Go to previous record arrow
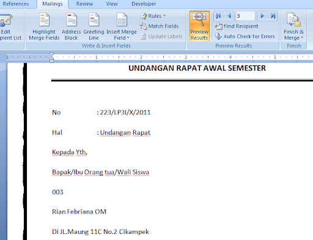Image resolution: width=313 pixels, height=240 pixels. click(x=229, y=16)
